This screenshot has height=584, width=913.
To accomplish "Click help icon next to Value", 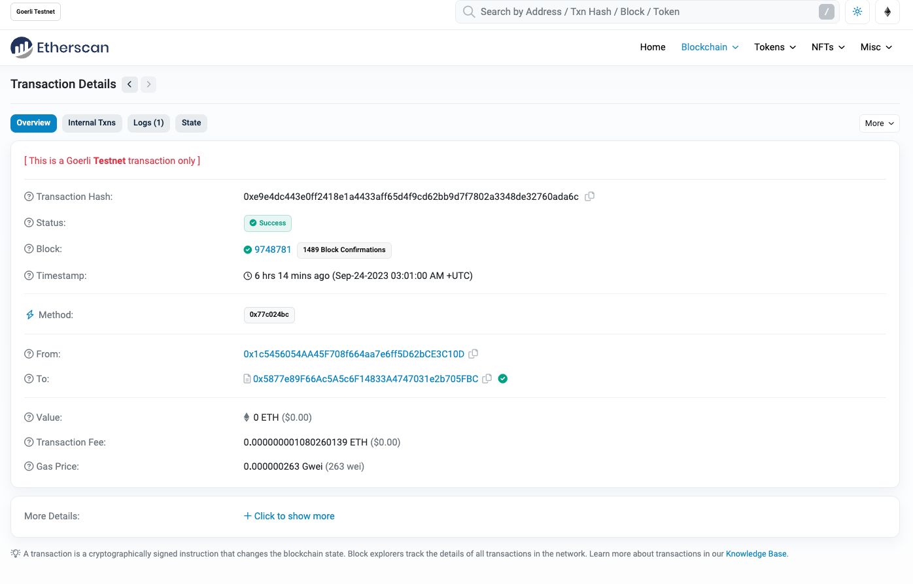I will click(29, 417).
